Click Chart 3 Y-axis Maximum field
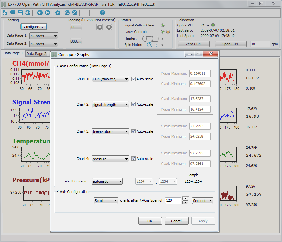282x242 pixels. click(x=200, y=126)
